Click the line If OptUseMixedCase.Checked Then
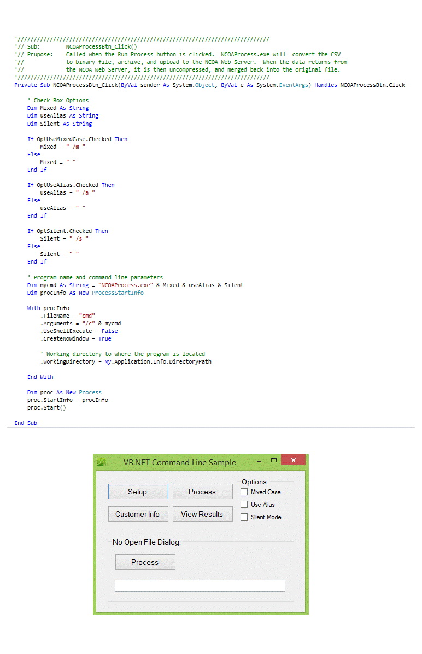 [78, 139]
